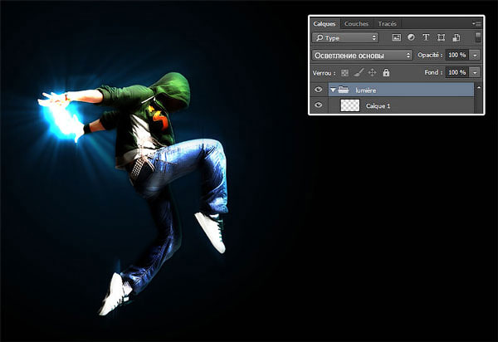Open the layers panel flyout menu

pos(476,24)
